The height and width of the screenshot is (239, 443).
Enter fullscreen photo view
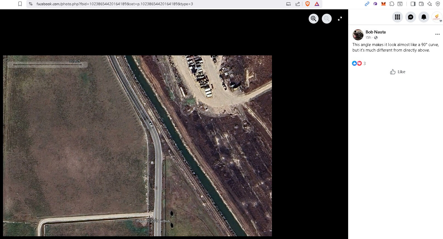tap(340, 19)
